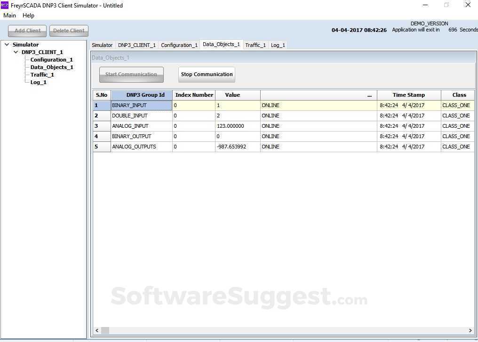
Task: Switch to the Traffic_1 tab
Action: click(255, 45)
